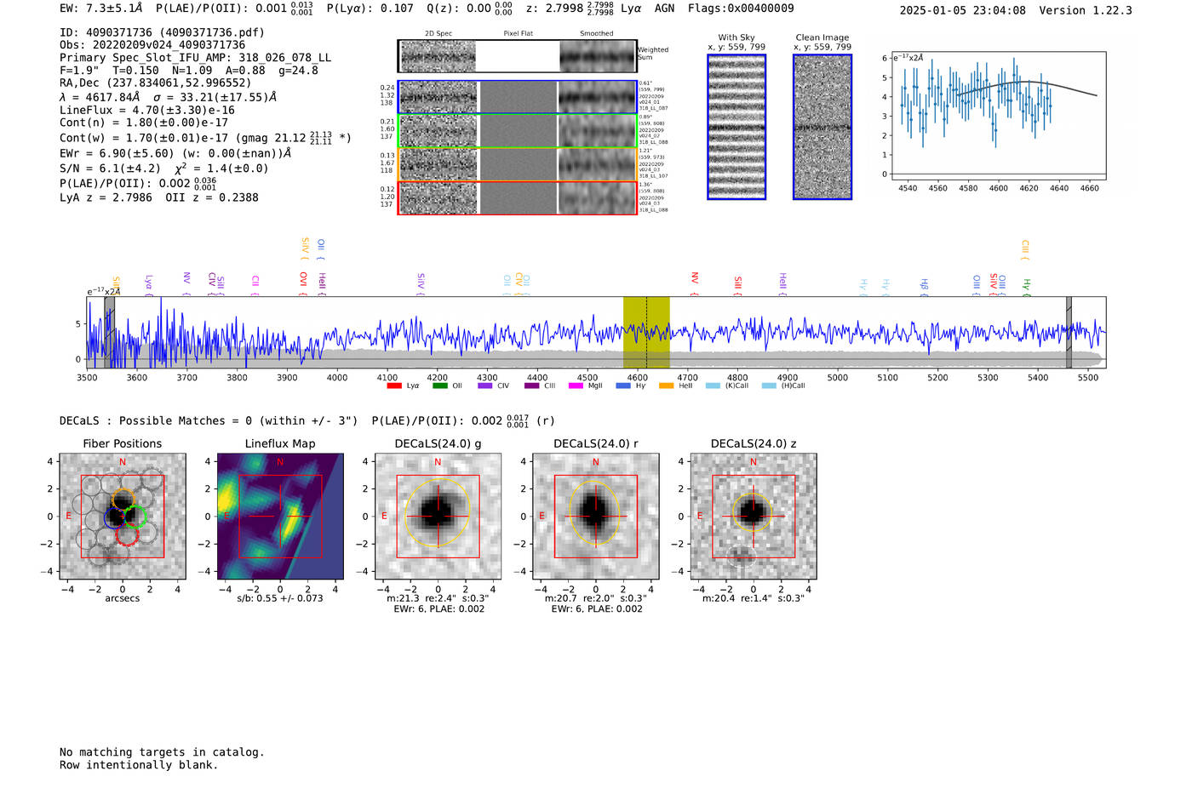Screen dimensions: 1192x811
Task: Click the green OII legend swatch
Action: click(439, 386)
